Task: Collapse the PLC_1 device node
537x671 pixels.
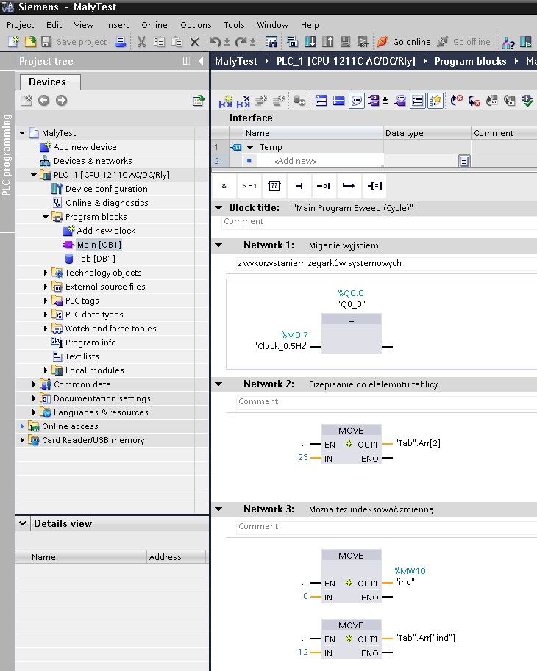Action: point(34,175)
